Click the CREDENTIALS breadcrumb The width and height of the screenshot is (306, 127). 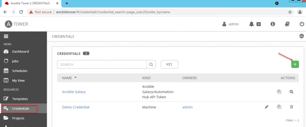63,36
